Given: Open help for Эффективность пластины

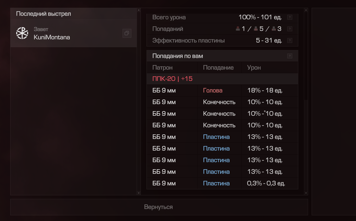Looking at the screenshot, I should click(x=289, y=40).
